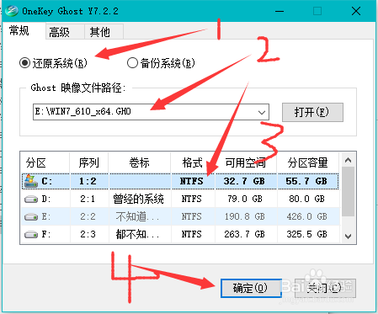This screenshot has height=314, width=378.
Task: Click the disk icon next to D:
Action: [x=31, y=200]
